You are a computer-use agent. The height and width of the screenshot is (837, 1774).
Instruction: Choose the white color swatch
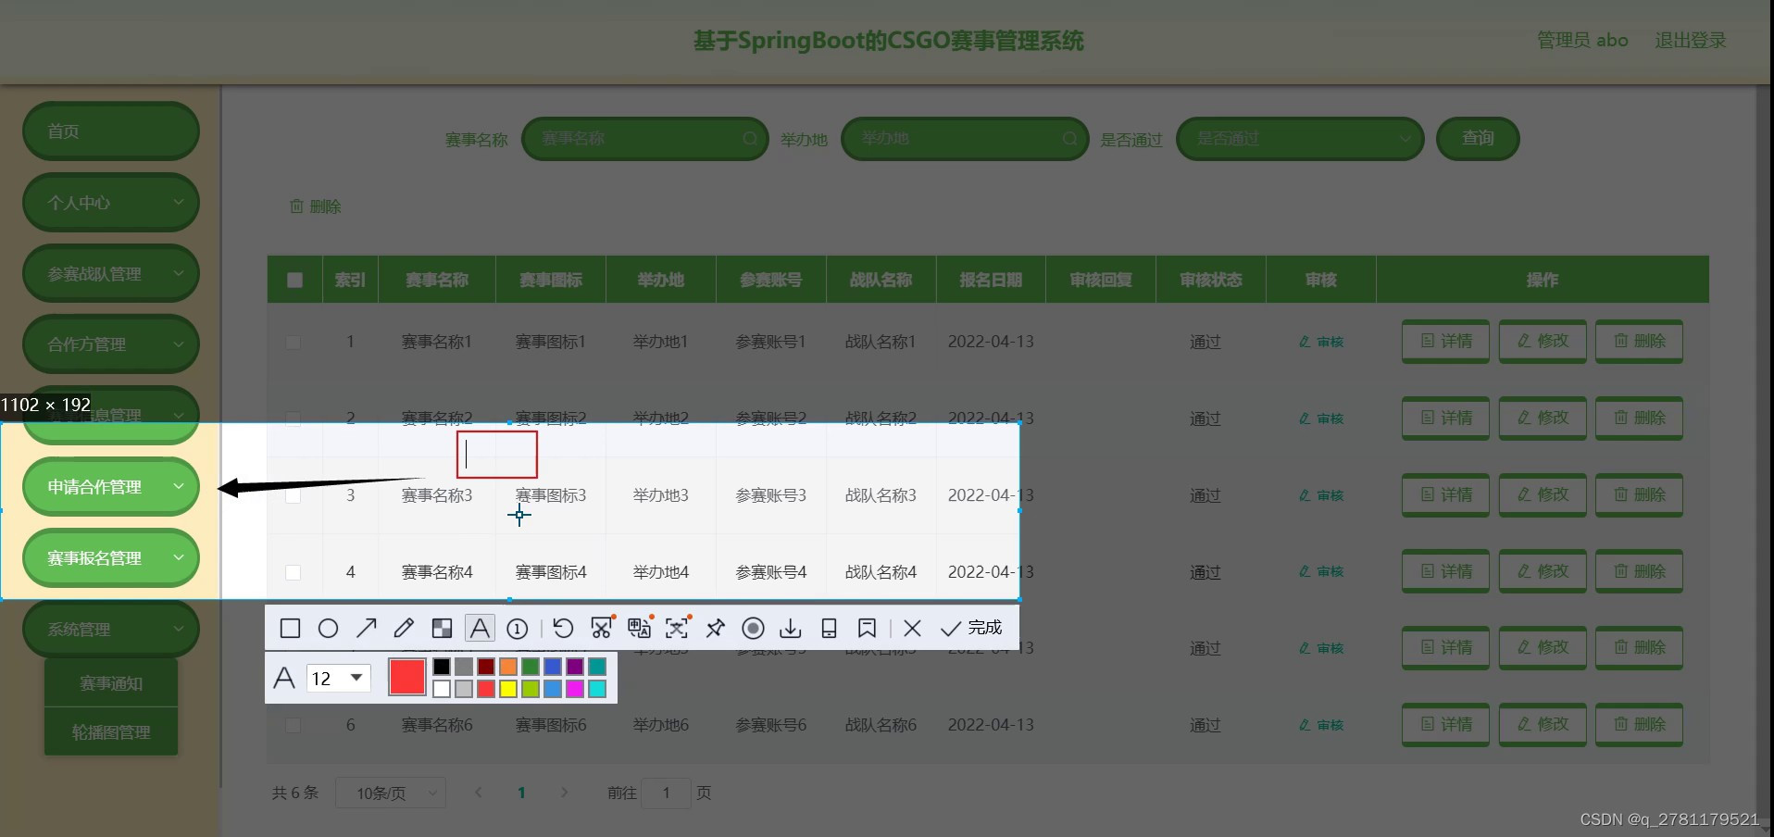(x=442, y=689)
